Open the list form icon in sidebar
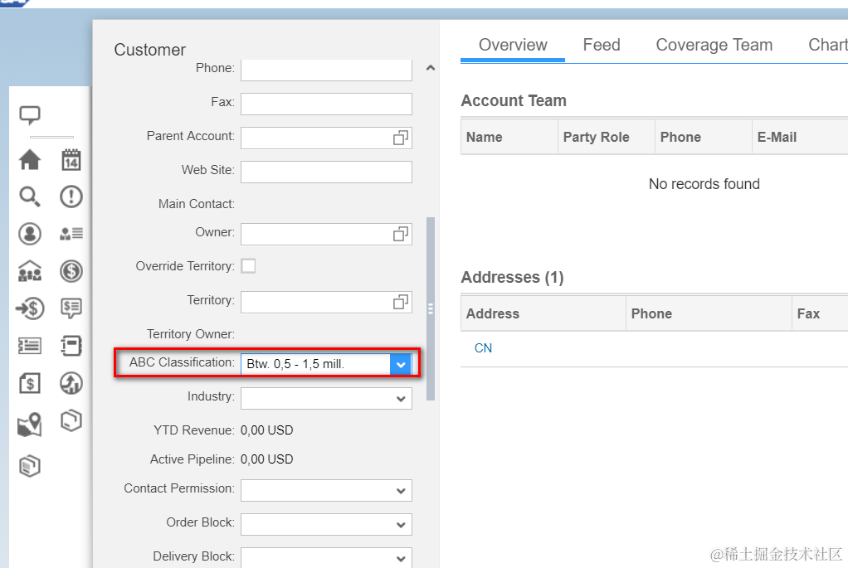This screenshot has height=568, width=848. 30,345
